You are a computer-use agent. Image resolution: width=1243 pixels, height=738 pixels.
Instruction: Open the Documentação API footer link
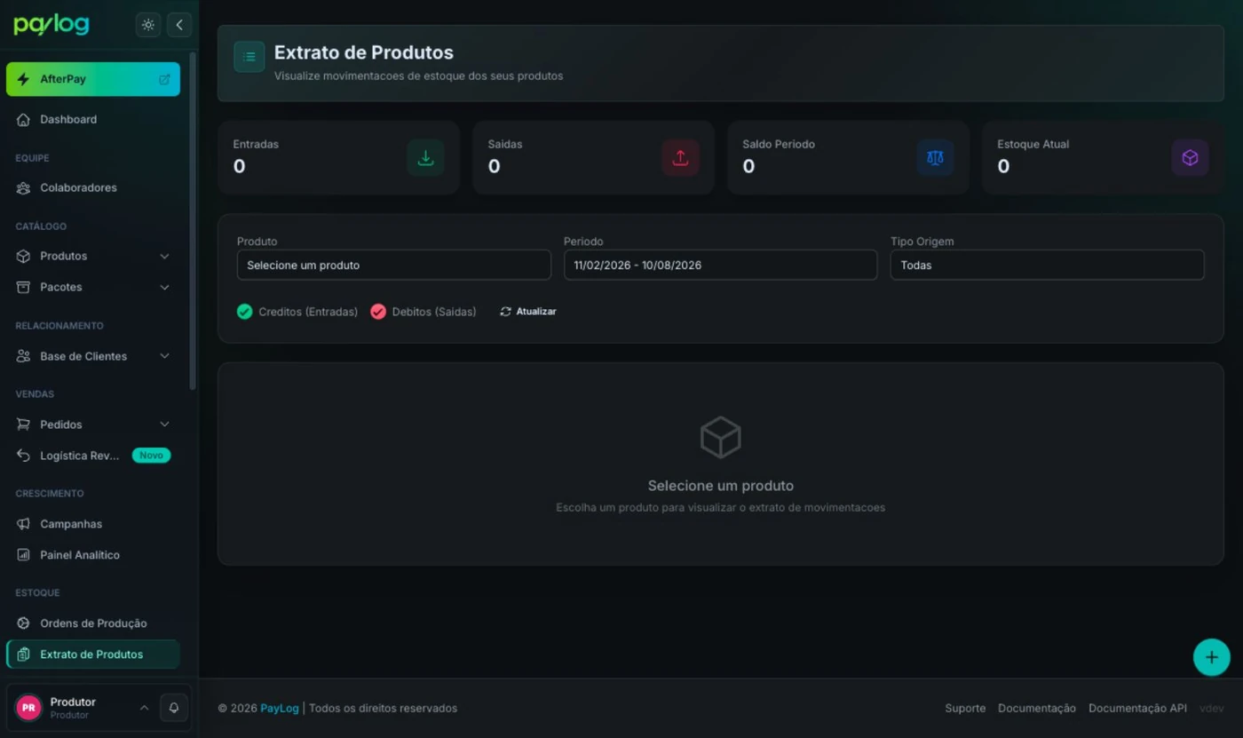coord(1137,709)
